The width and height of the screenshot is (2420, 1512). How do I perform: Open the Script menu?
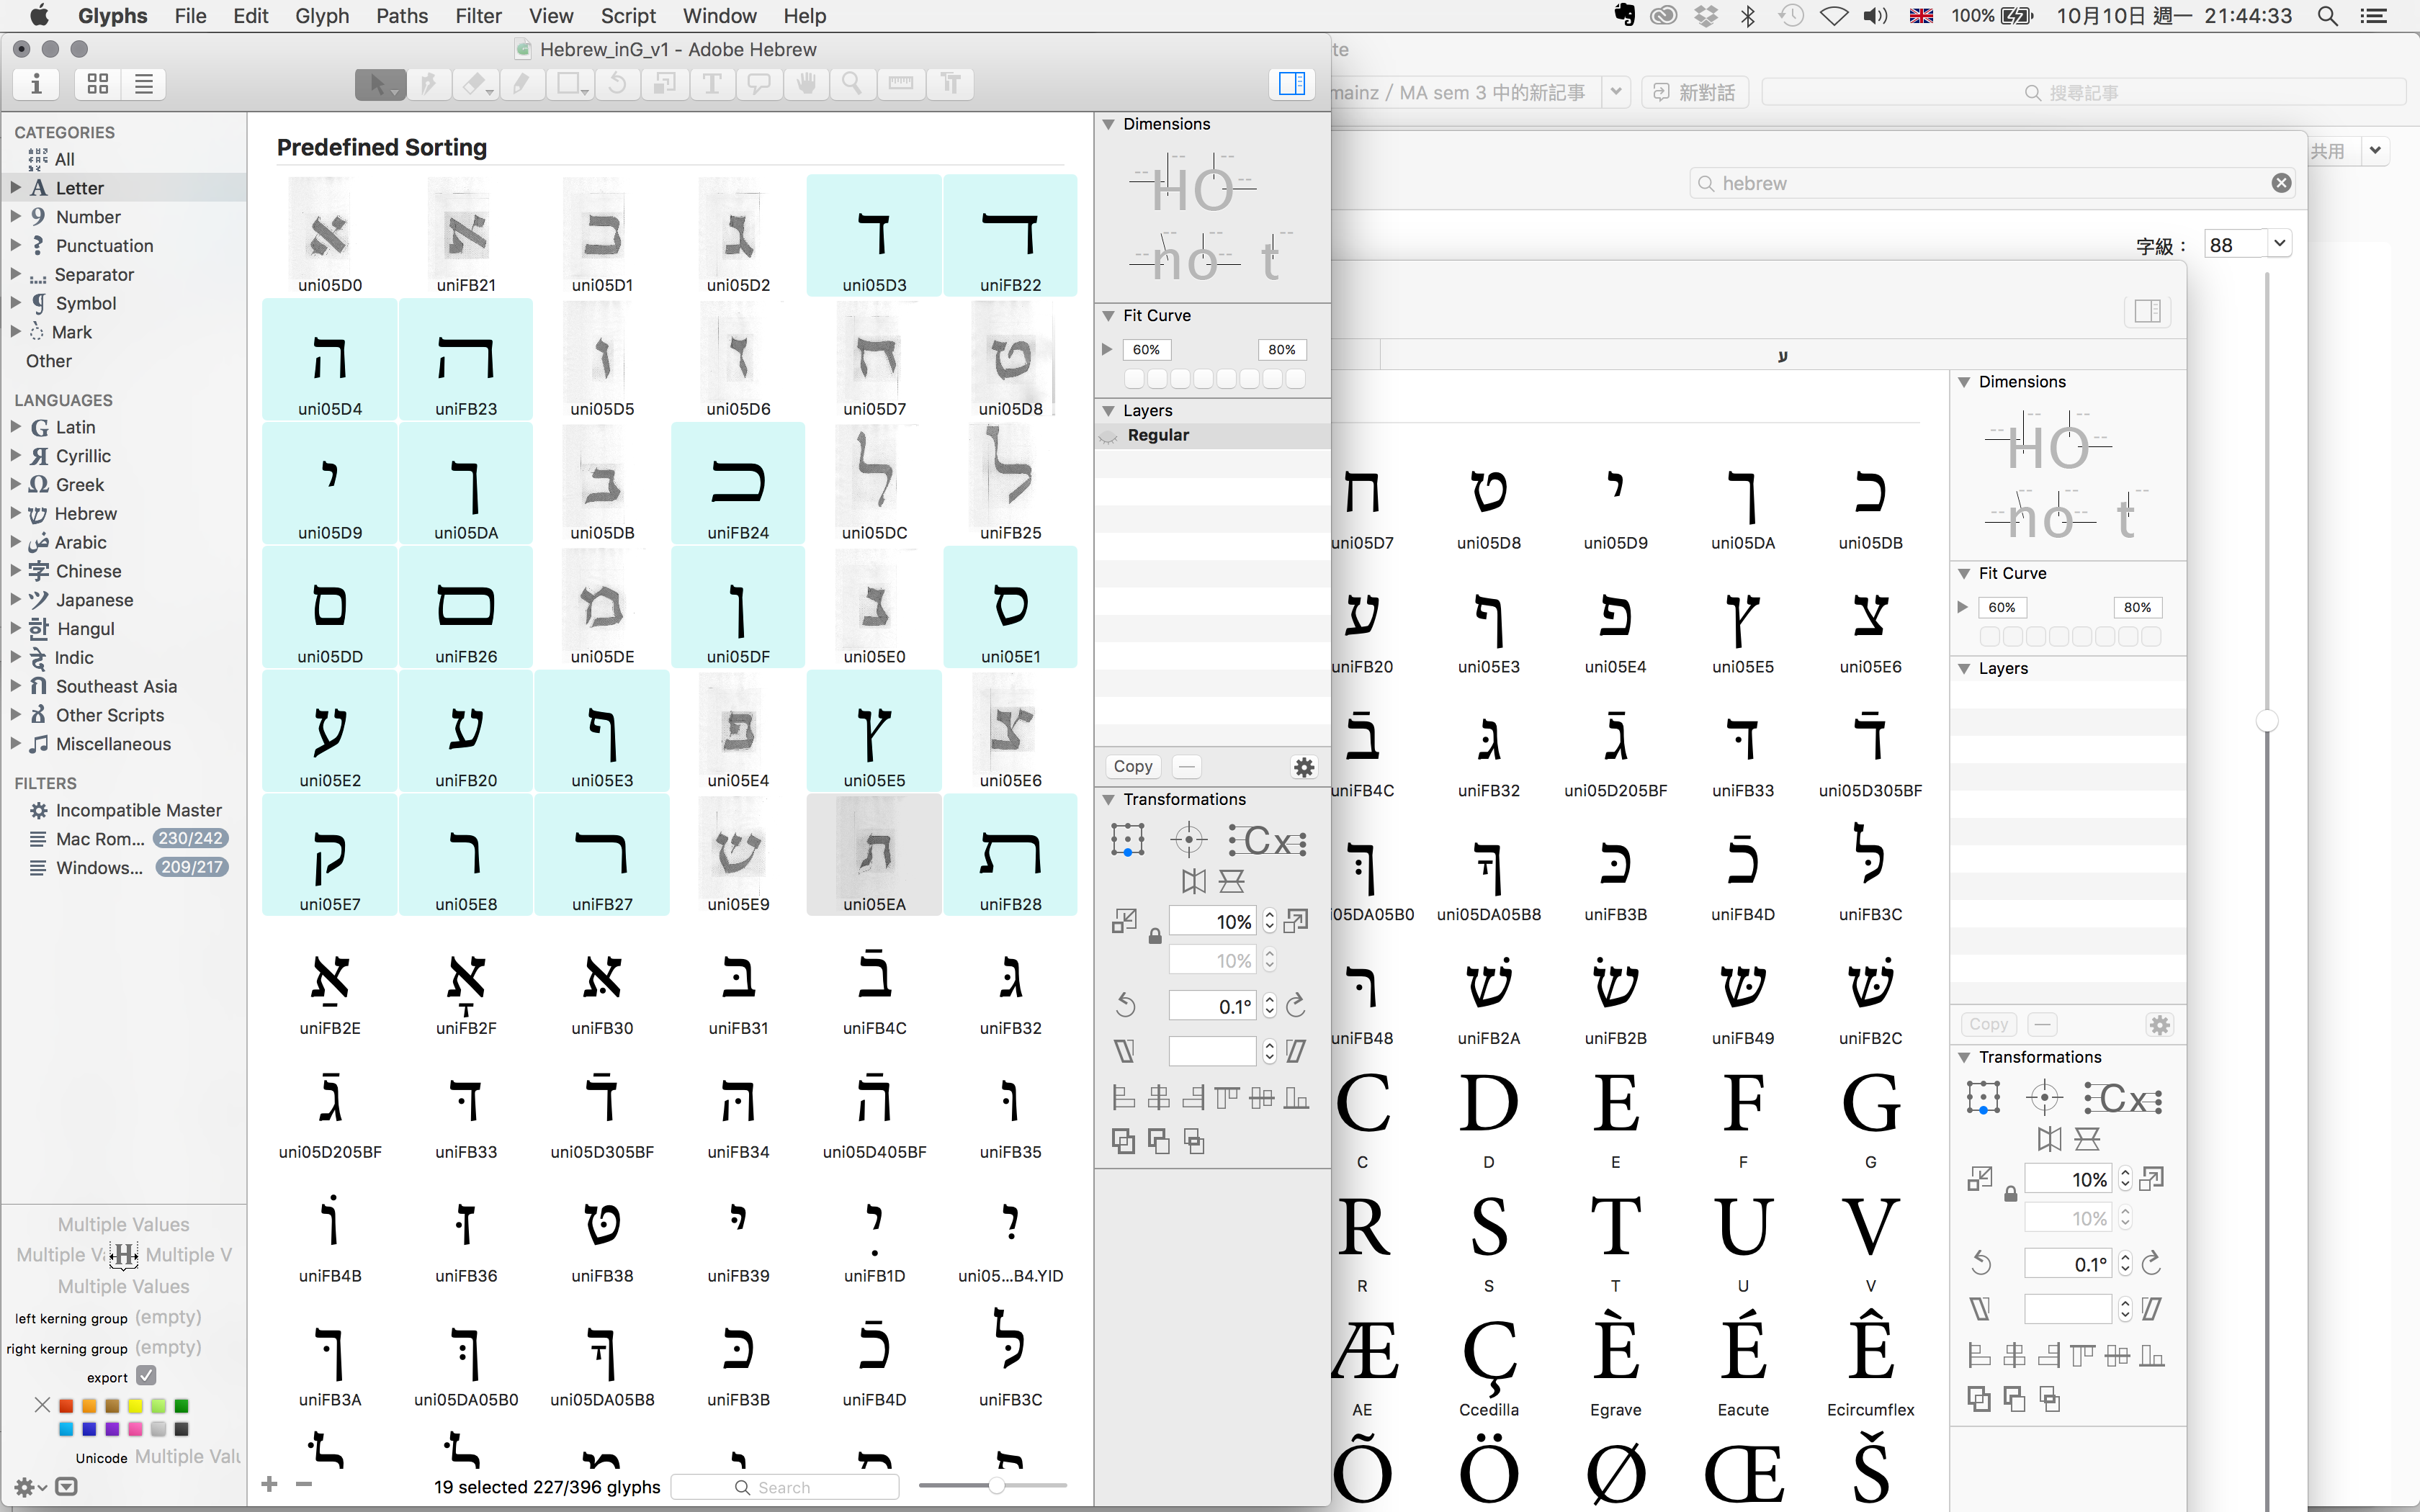(627, 16)
